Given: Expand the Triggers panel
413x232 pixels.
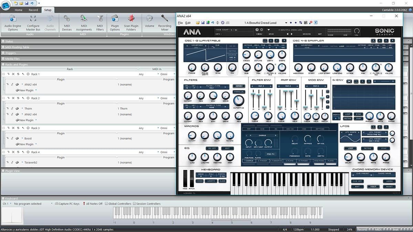Looking at the screenshot, I should click(x=3, y=53).
